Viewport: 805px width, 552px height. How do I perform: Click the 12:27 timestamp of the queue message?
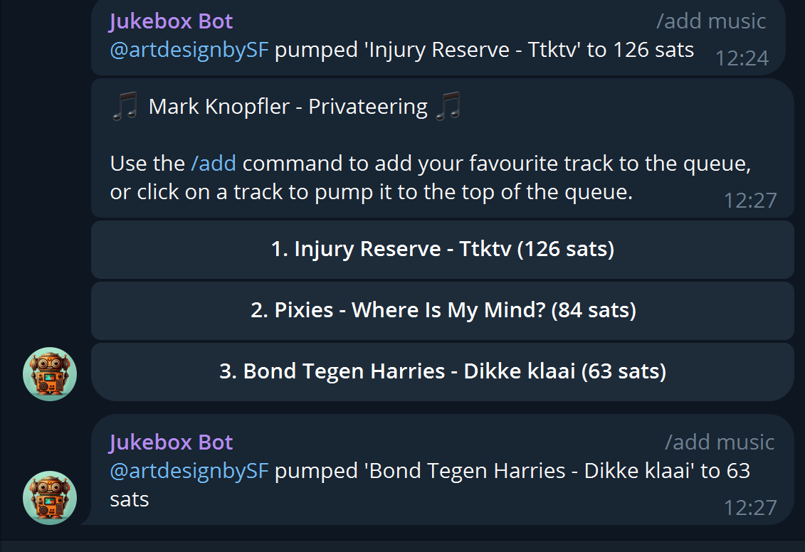pos(750,201)
